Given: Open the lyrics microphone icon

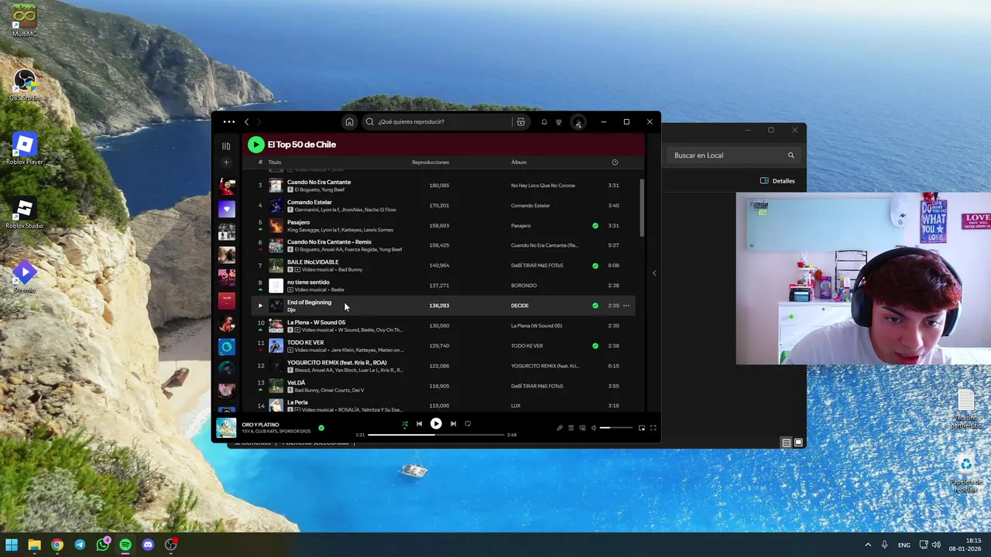Looking at the screenshot, I should click(x=560, y=428).
